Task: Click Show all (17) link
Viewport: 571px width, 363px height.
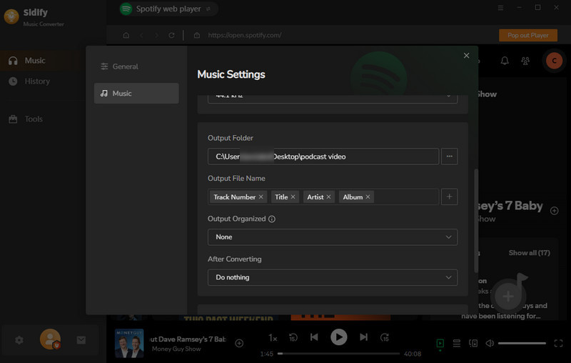Action: pos(529,252)
